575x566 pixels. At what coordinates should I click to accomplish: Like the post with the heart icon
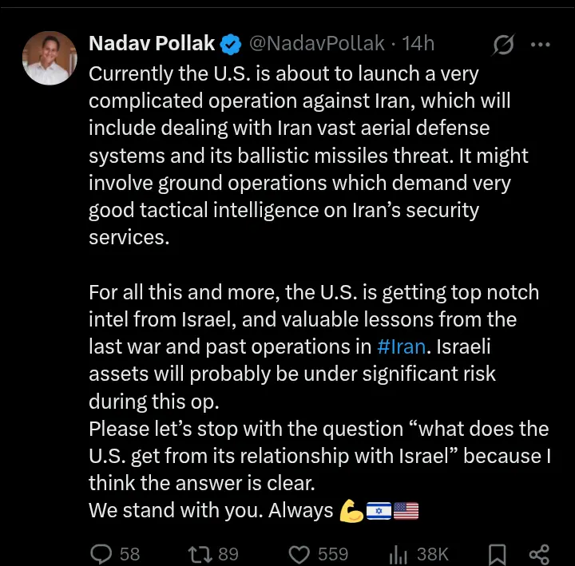click(x=299, y=552)
